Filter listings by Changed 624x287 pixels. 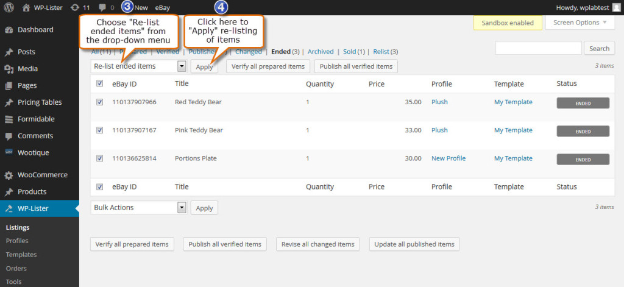pyautogui.click(x=249, y=51)
